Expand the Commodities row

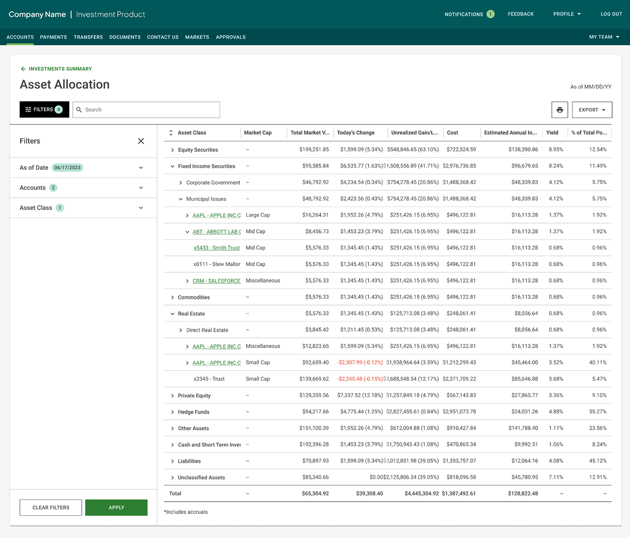pyautogui.click(x=172, y=297)
